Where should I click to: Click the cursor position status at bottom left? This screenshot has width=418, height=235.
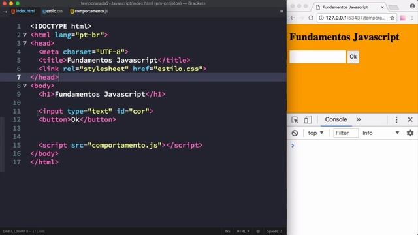click(x=24, y=231)
